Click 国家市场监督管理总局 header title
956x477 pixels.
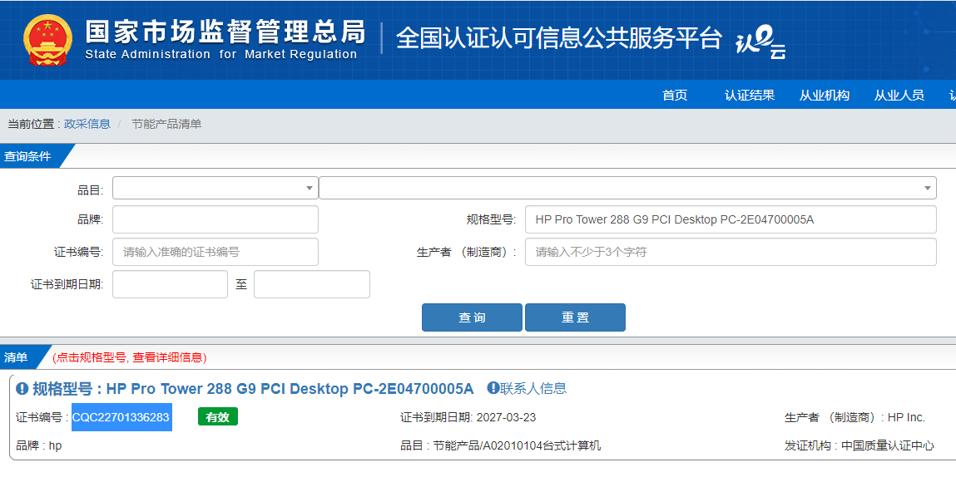click(225, 31)
